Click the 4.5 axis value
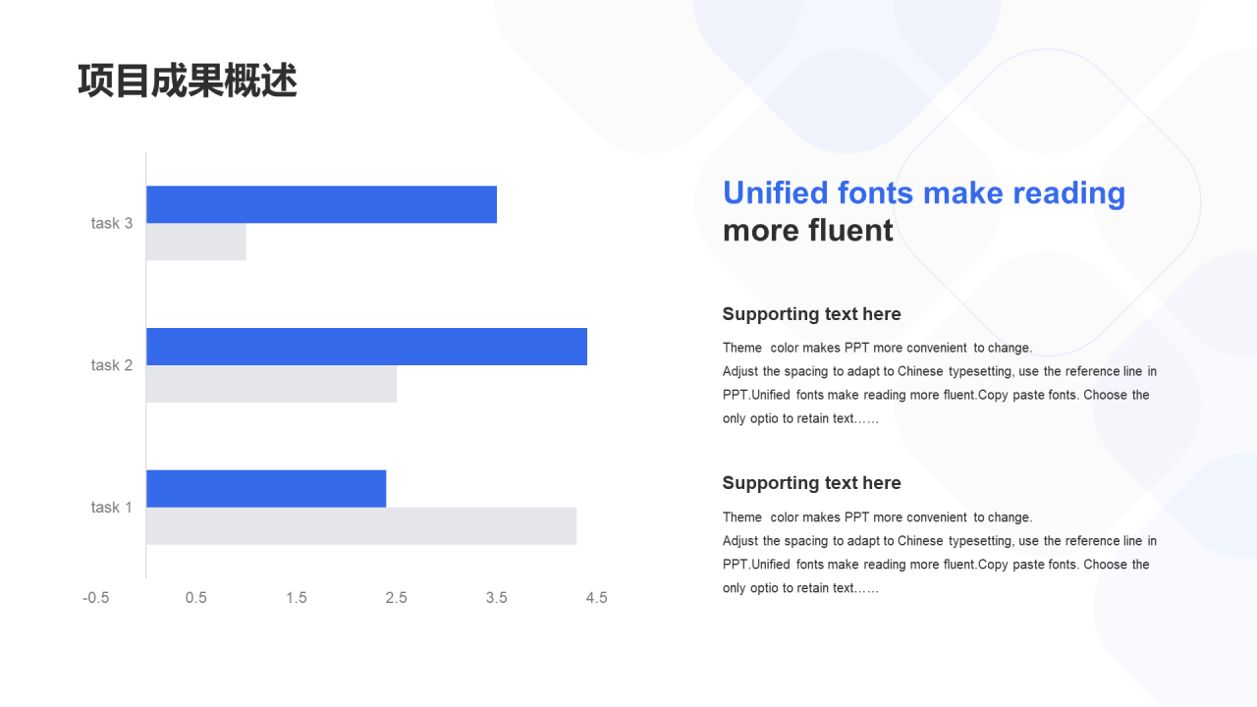Viewport: 1257px width, 707px height. [x=596, y=598]
